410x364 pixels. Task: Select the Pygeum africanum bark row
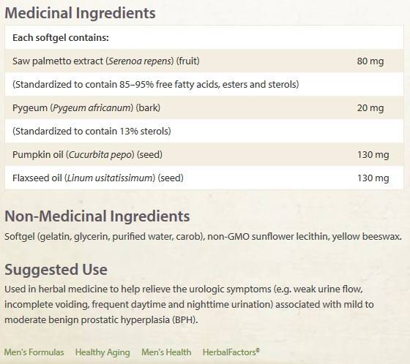click(x=204, y=107)
